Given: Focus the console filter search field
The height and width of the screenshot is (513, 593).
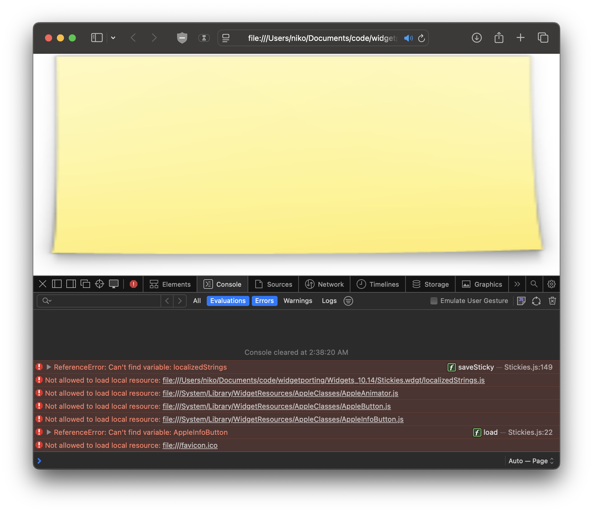Looking at the screenshot, I should pos(99,301).
